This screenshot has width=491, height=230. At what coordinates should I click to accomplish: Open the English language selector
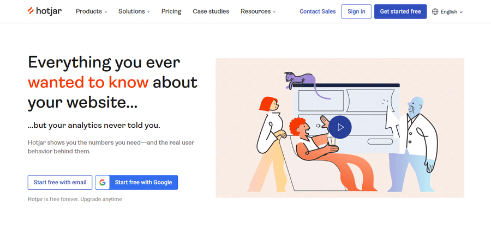(447, 12)
